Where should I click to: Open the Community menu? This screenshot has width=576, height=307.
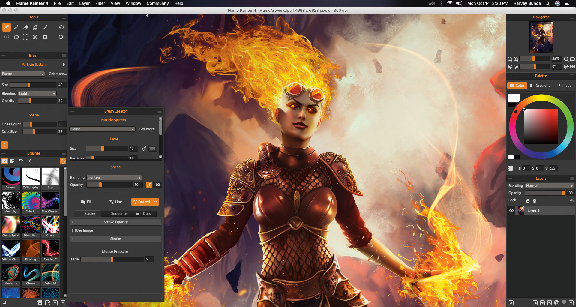point(157,3)
